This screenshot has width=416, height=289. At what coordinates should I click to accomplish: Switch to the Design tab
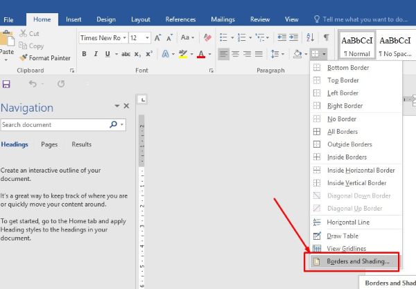[x=106, y=19]
